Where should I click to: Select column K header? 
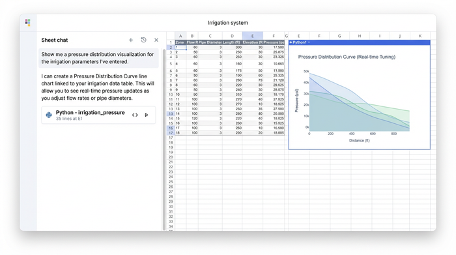[x=420, y=36]
